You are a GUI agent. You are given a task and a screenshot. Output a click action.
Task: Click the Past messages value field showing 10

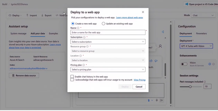click(x=207, y=86)
